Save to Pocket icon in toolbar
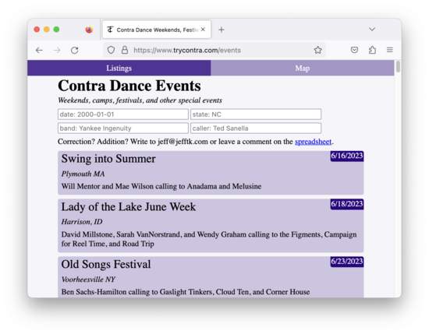429x334 pixels. tap(354, 50)
